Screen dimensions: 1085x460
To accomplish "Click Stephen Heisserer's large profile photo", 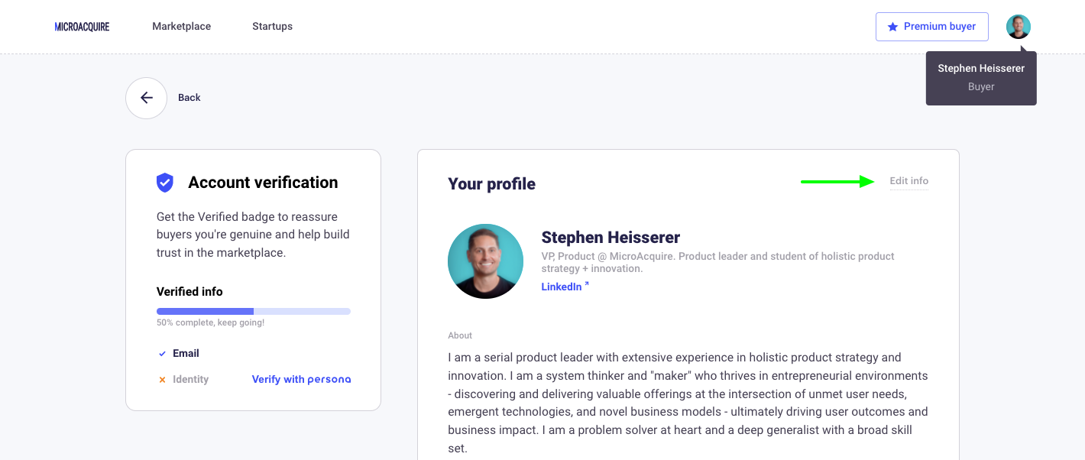I will pyautogui.click(x=485, y=261).
